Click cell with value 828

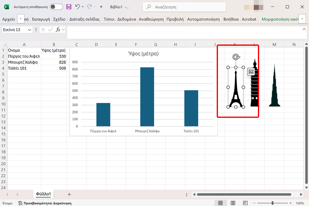point(54,62)
